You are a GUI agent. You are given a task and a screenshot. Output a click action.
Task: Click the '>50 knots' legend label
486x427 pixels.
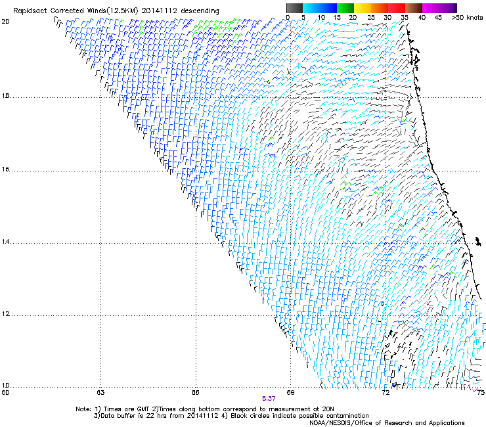pyautogui.click(x=467, y=18)
